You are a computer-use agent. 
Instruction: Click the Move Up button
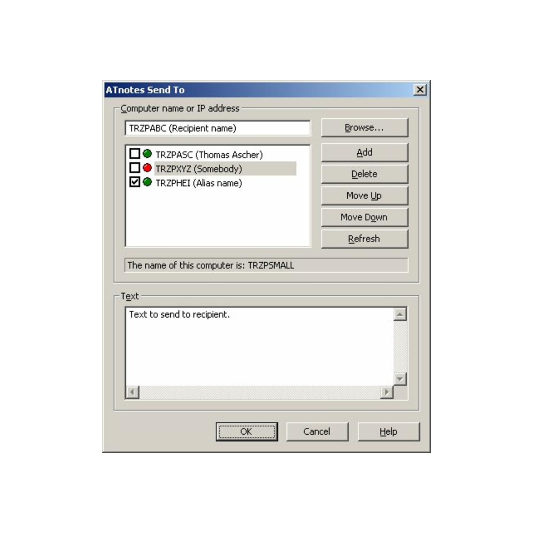(364, 196)
